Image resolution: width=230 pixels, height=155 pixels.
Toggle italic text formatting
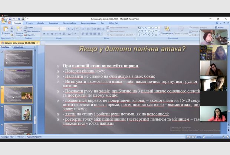(47, 34)
